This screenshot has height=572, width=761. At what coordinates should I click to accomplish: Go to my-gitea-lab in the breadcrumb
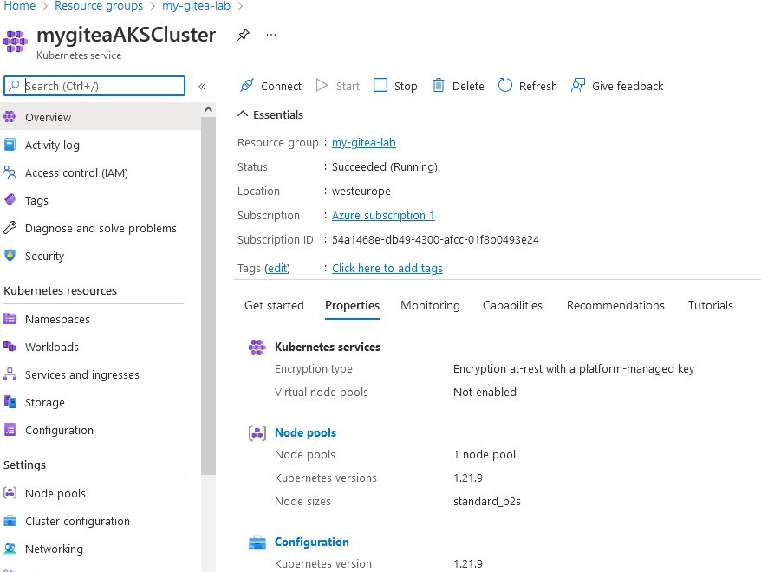click(196, 6)
